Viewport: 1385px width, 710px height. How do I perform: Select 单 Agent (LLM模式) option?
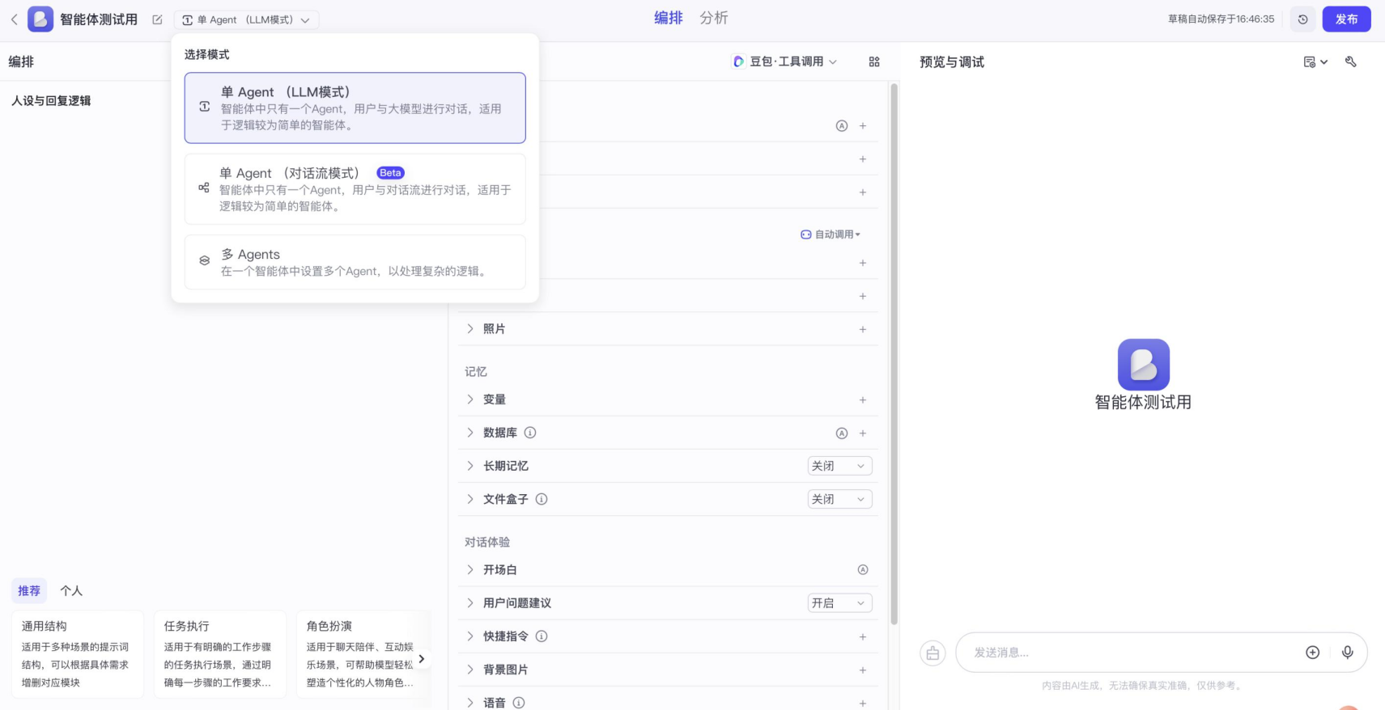pos(355,108)
